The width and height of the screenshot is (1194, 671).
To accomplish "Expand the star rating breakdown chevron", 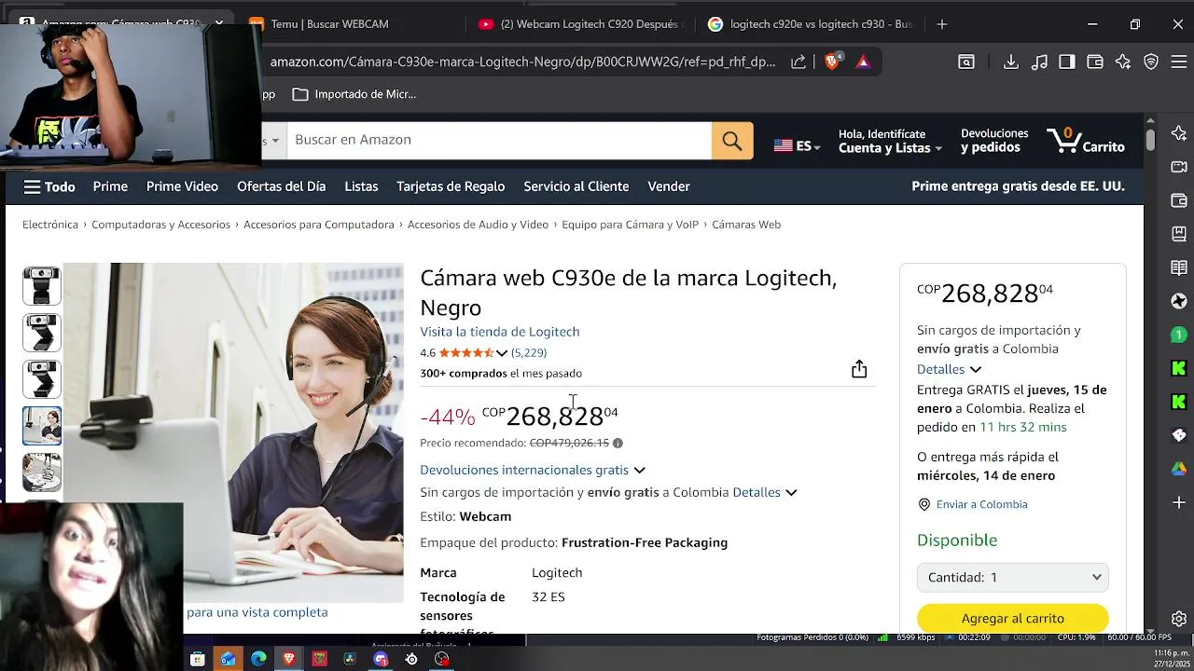I will click(502, 353).
